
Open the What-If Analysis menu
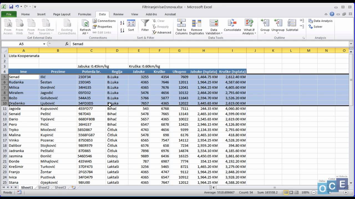point(249,27)
